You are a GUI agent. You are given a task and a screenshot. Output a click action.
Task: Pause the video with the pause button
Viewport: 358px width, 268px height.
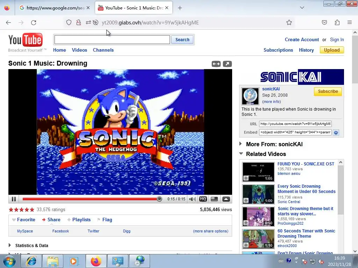(14, 199)
